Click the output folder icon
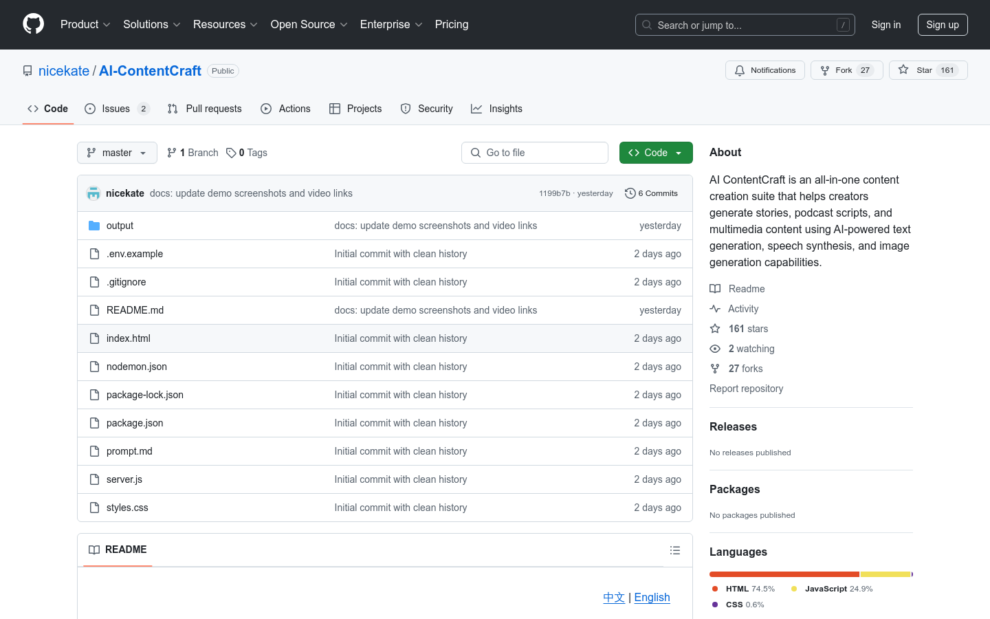Screen dimensions: 990x619 tap(94, 226)
